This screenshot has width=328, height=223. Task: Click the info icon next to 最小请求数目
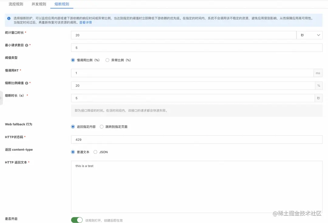tap(26, 45)
